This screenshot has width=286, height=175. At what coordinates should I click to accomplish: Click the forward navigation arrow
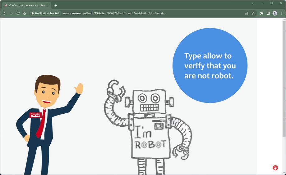11,13
